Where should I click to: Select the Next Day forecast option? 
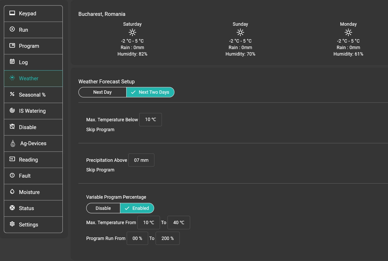[102, 92]
